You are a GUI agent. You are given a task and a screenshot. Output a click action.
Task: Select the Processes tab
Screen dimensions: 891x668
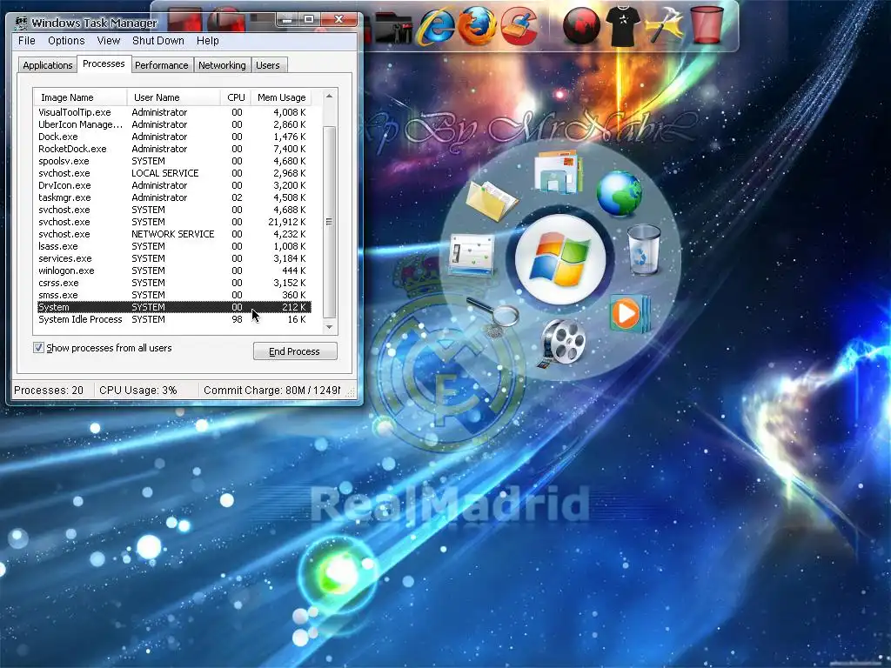104,63
